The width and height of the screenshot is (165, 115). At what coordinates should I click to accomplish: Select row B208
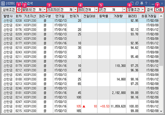pyautogui.click(x=80, y=21)
